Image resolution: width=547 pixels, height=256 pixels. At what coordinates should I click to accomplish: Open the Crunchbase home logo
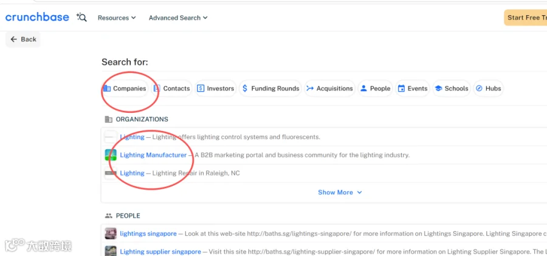click(x=37, y=18)
